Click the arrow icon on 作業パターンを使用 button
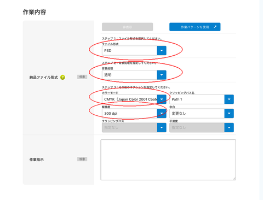Viewport: 263px width, 200px height. click(215, 27)
